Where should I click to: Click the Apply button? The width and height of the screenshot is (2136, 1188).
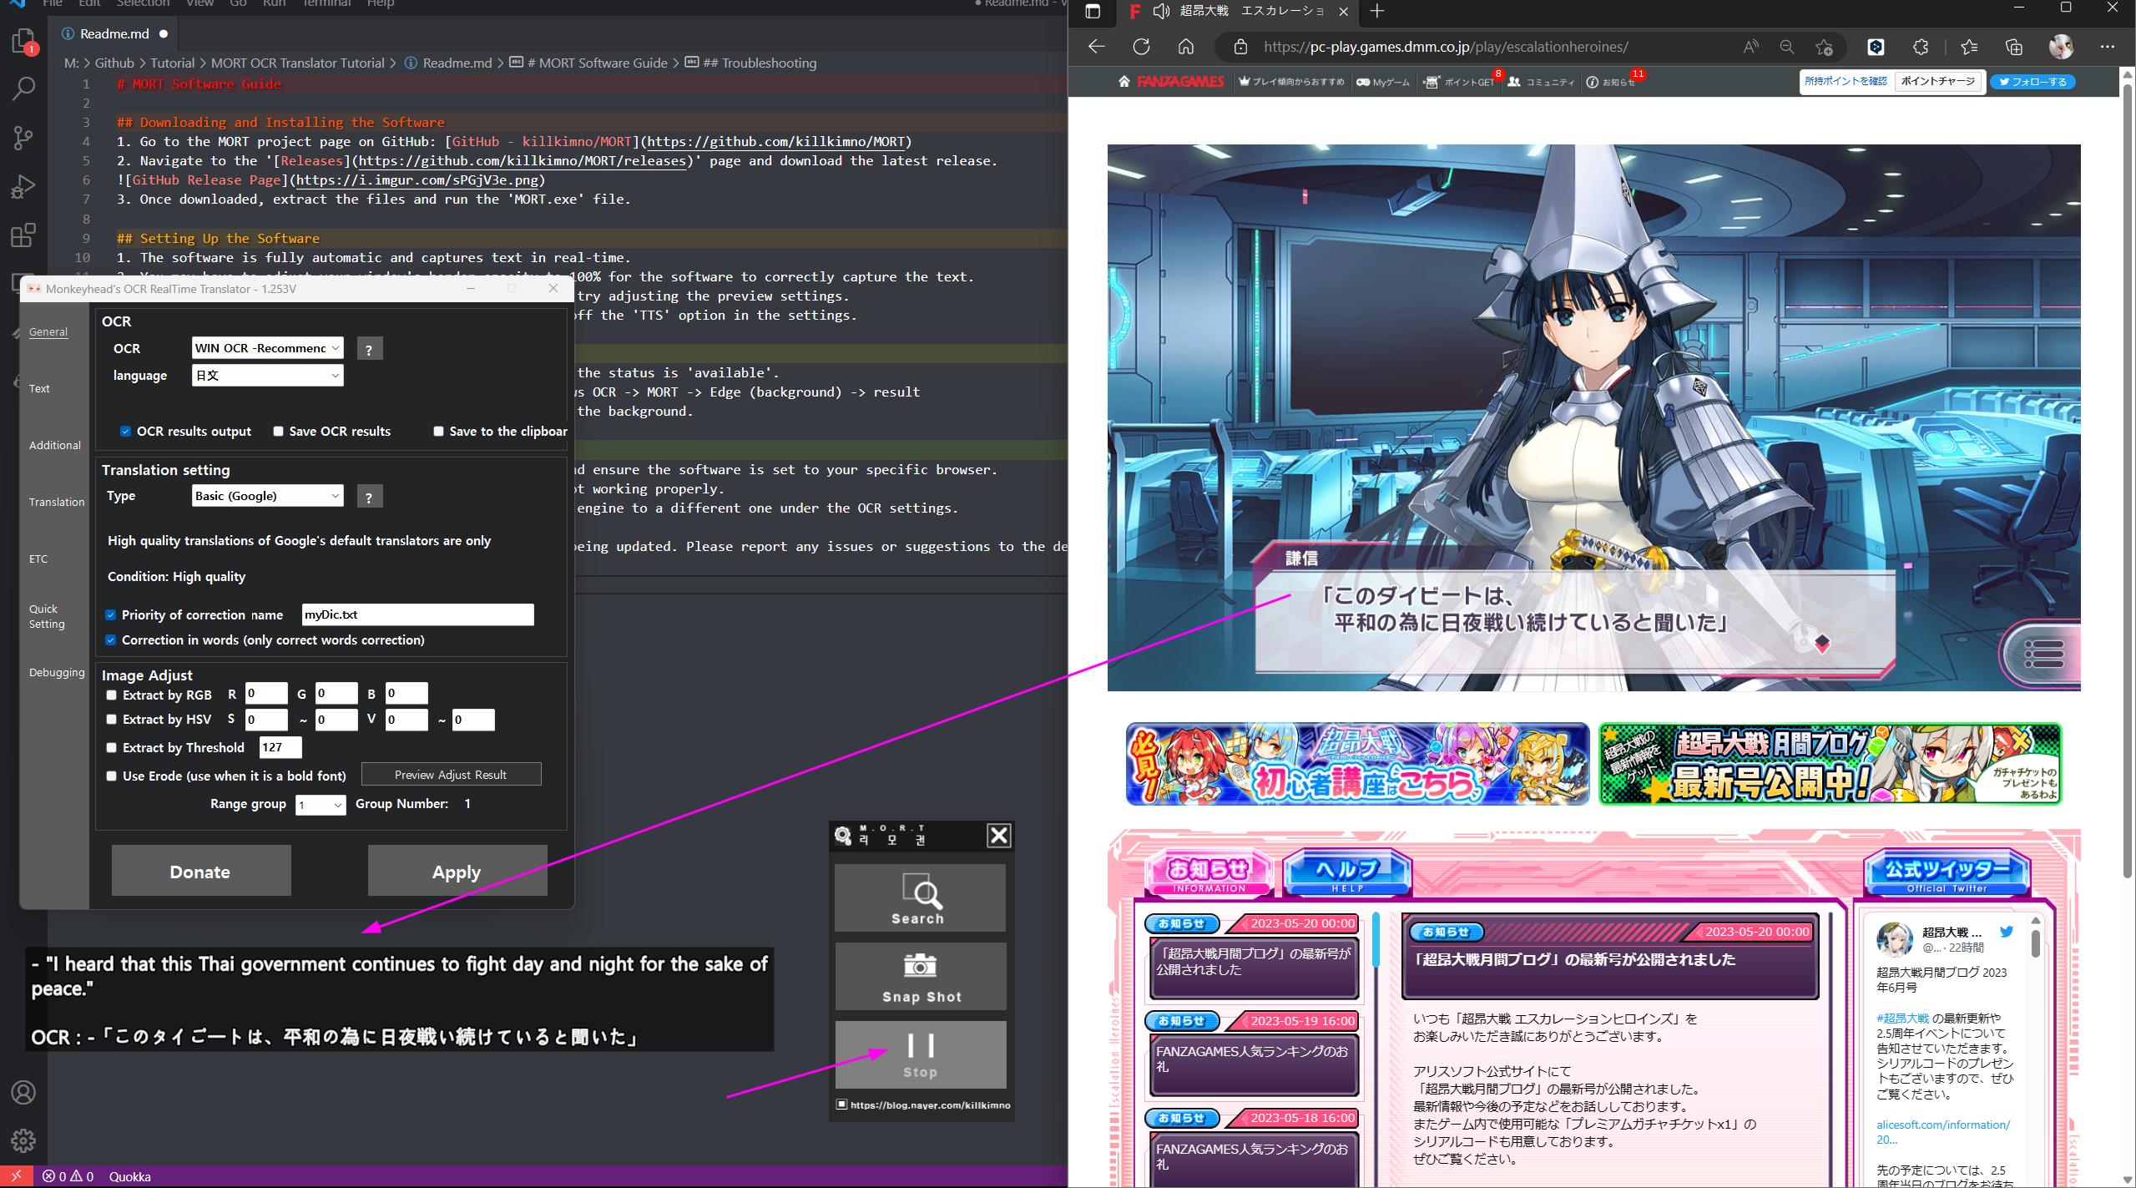[457, 872]
